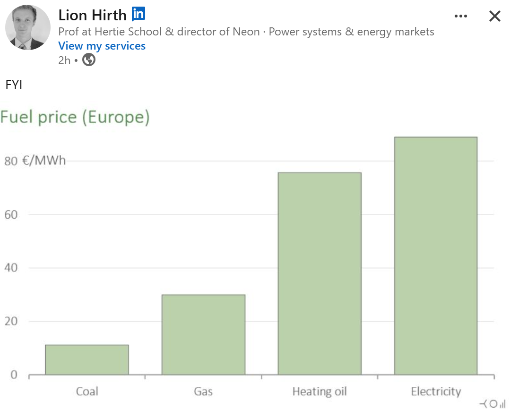Click the small logo below the chart
Viewport: 510px width, 409px height.
point(492,403)
